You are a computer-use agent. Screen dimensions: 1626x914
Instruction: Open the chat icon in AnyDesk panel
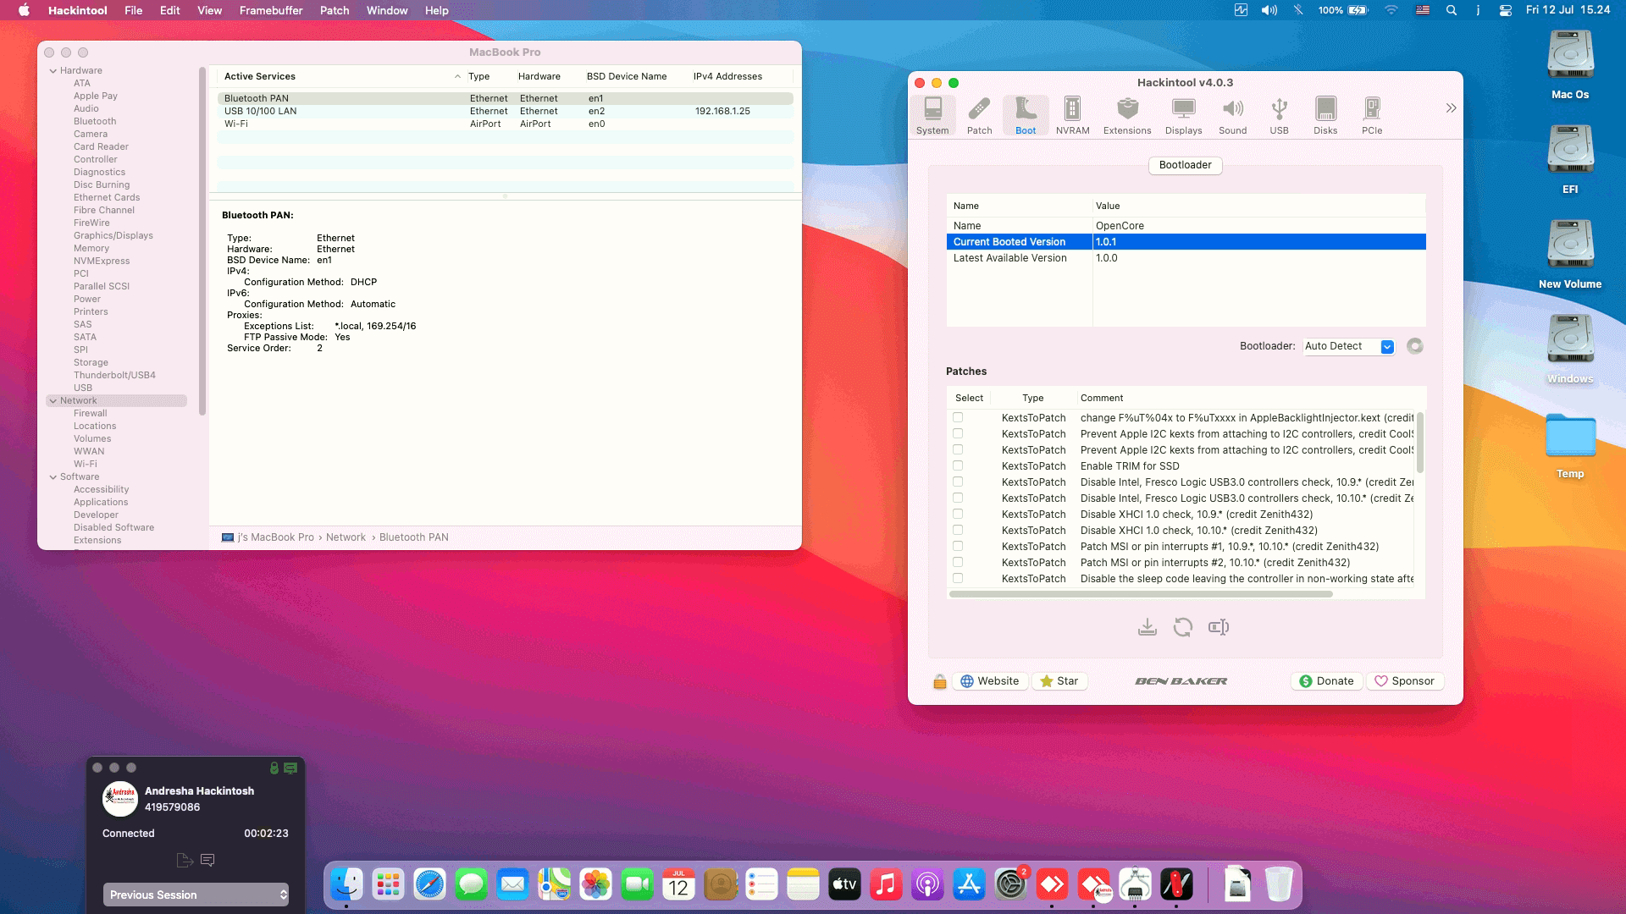point(207,860)
